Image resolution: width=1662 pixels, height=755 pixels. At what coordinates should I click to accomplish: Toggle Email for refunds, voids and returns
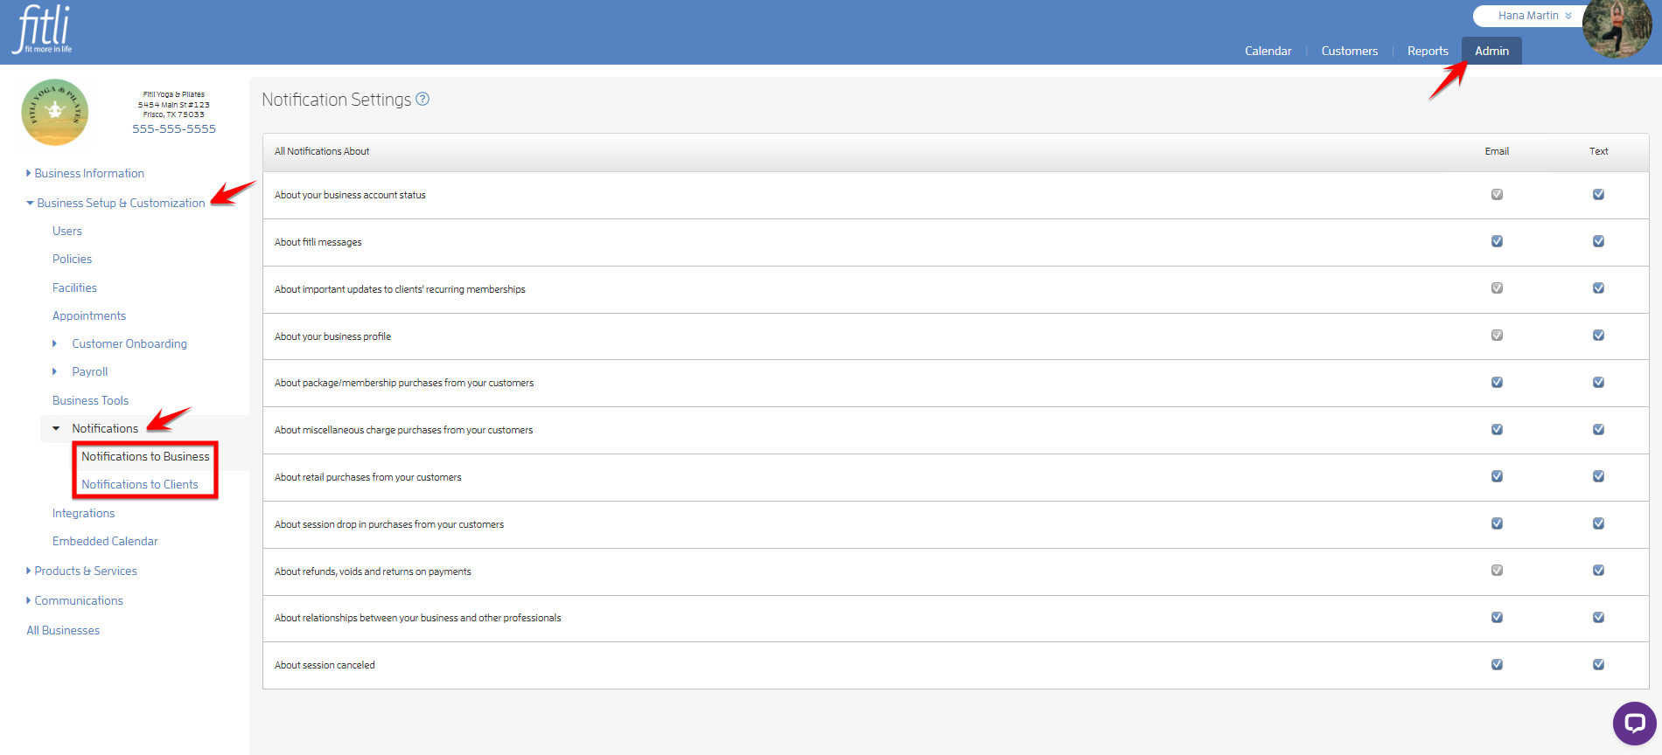pyautogui.click(x=1497, y=570)
